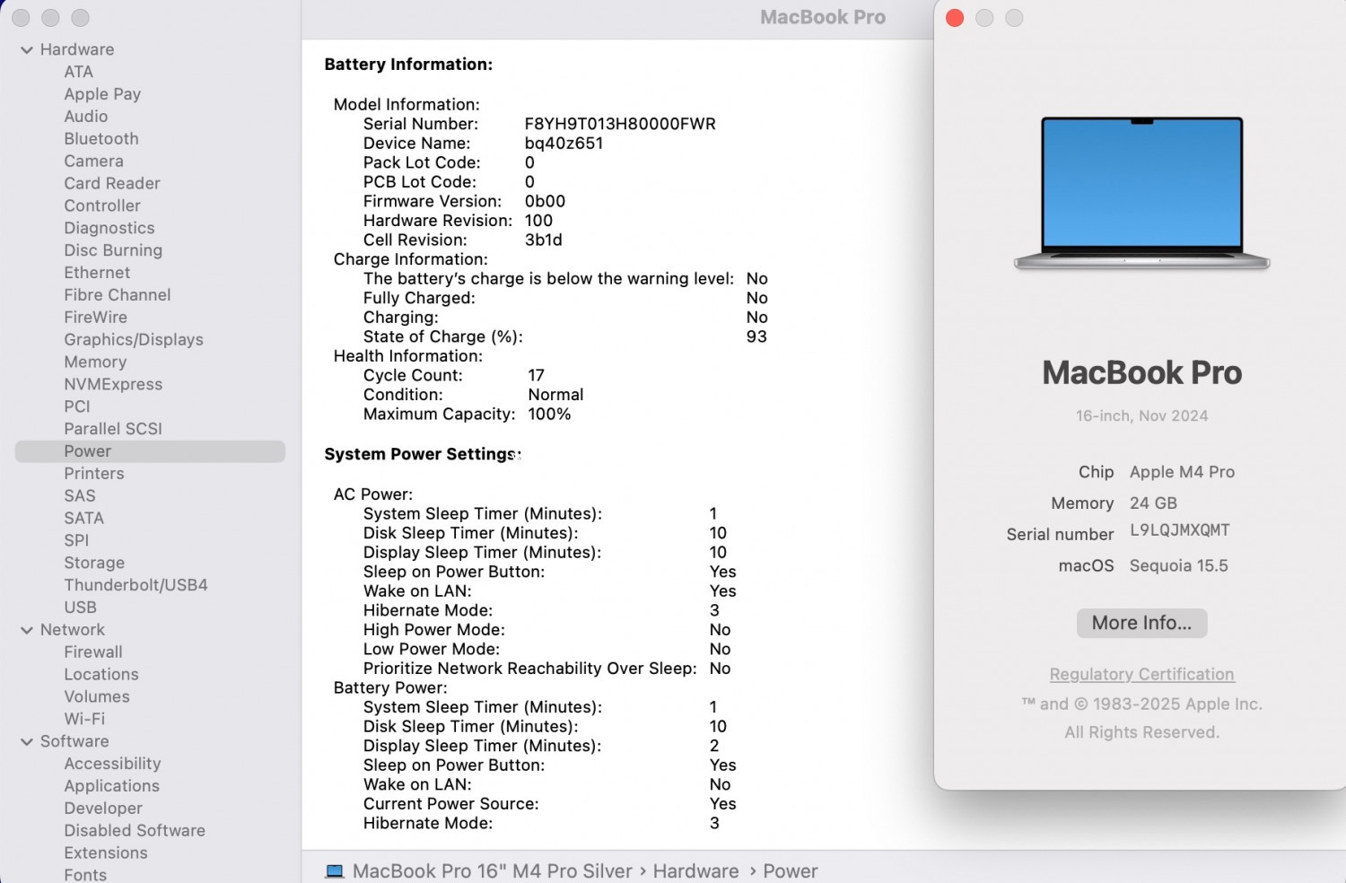
Task: Click the laptop icon in the path bar
Action: click(x=335, y=871)
